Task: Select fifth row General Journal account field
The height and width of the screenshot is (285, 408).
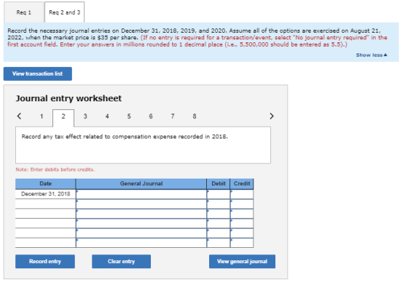Action: (x=141, y=233)
